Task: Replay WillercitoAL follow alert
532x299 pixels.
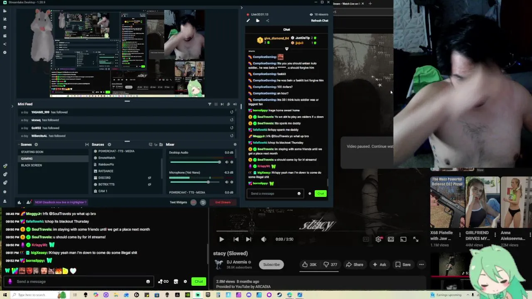Action: [x=232, y=136]
